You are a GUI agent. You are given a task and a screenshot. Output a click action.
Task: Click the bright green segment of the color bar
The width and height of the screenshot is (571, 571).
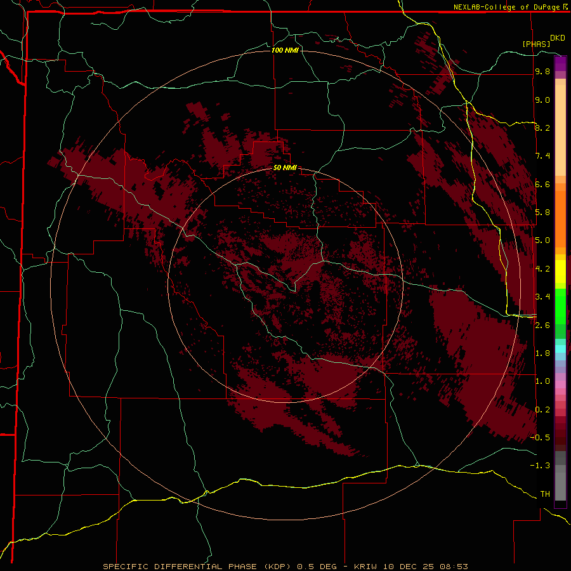pos(560,306)
